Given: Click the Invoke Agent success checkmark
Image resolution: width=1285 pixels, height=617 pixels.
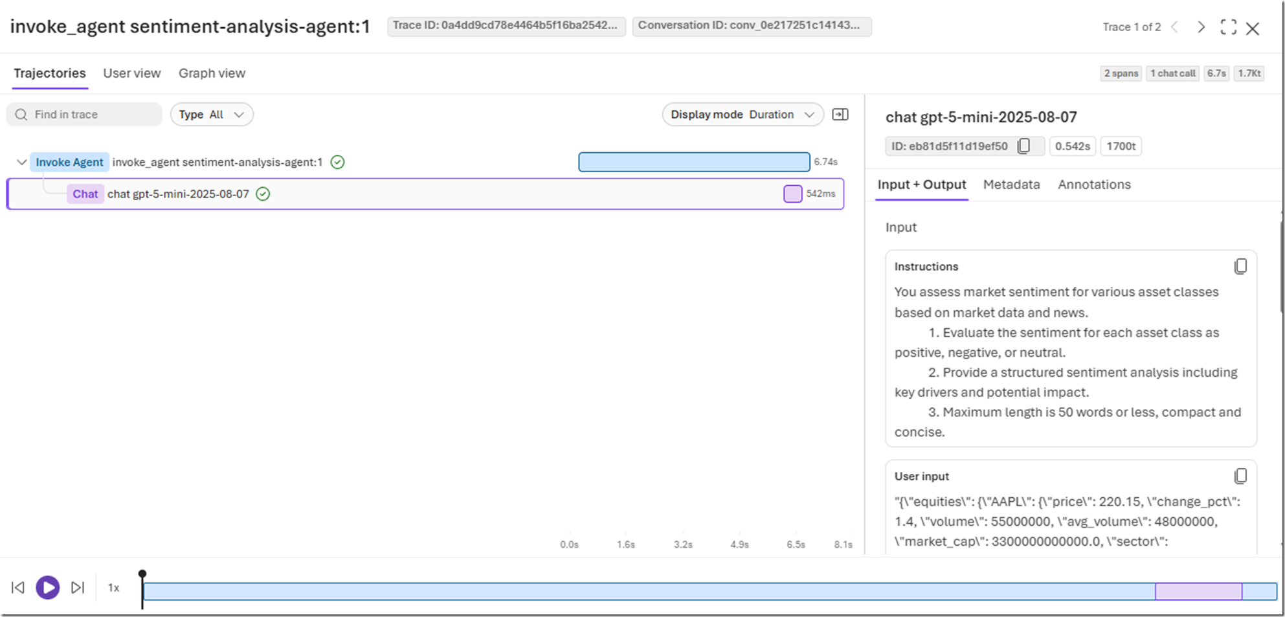Looking at the screenshot, I should click(x=337, y=162).
